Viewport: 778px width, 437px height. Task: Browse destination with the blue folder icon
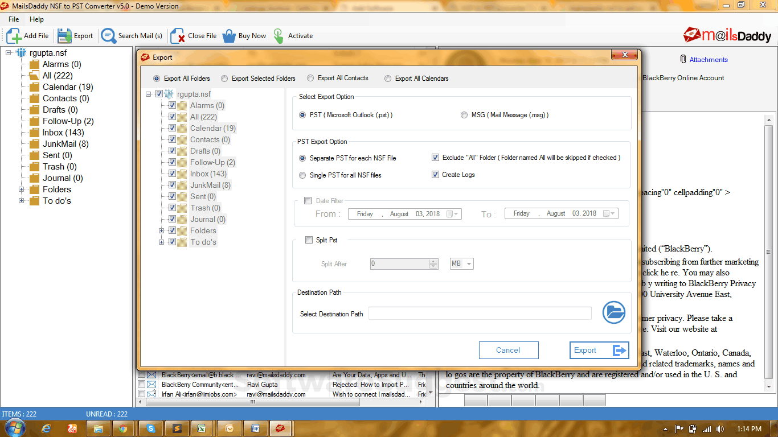click(x=614, y=312)
